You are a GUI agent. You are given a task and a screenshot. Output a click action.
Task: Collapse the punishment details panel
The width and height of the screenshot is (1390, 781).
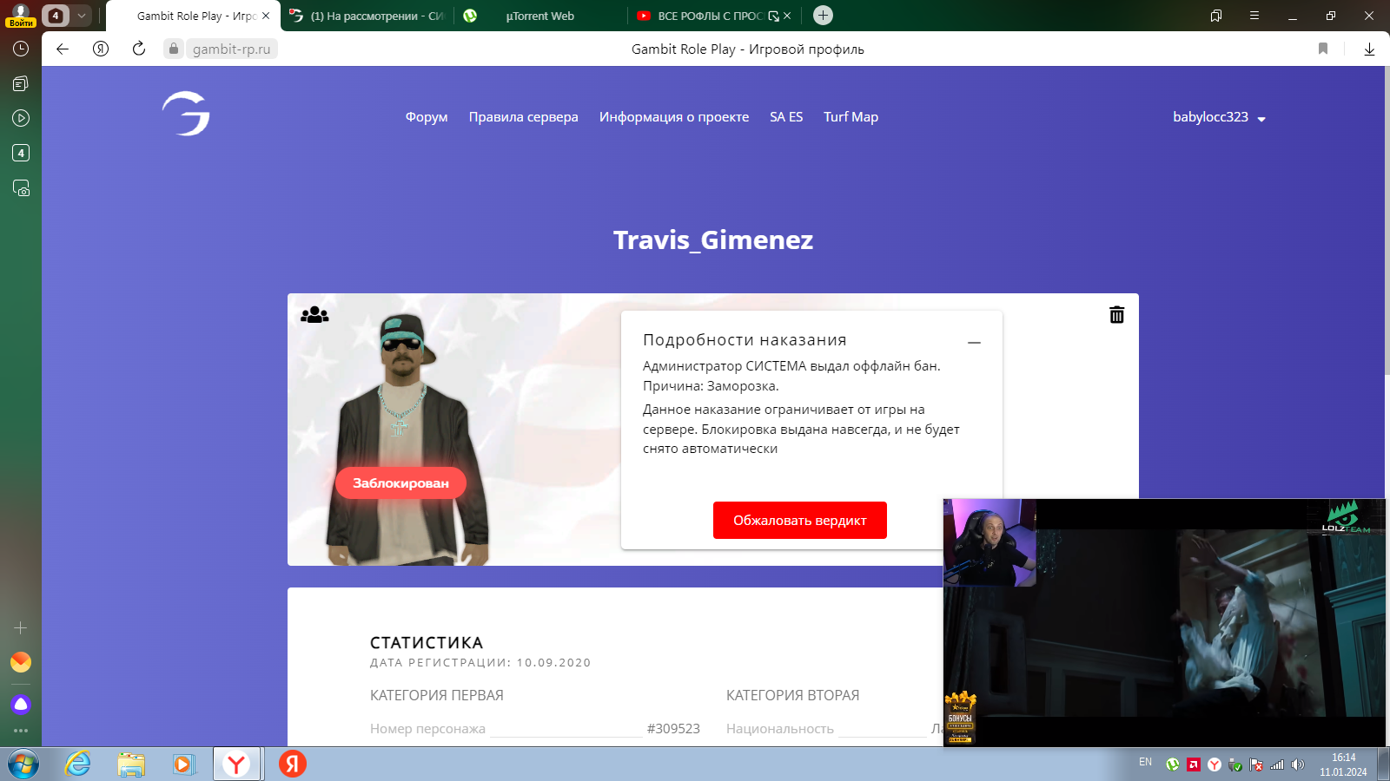coord(974,343)
